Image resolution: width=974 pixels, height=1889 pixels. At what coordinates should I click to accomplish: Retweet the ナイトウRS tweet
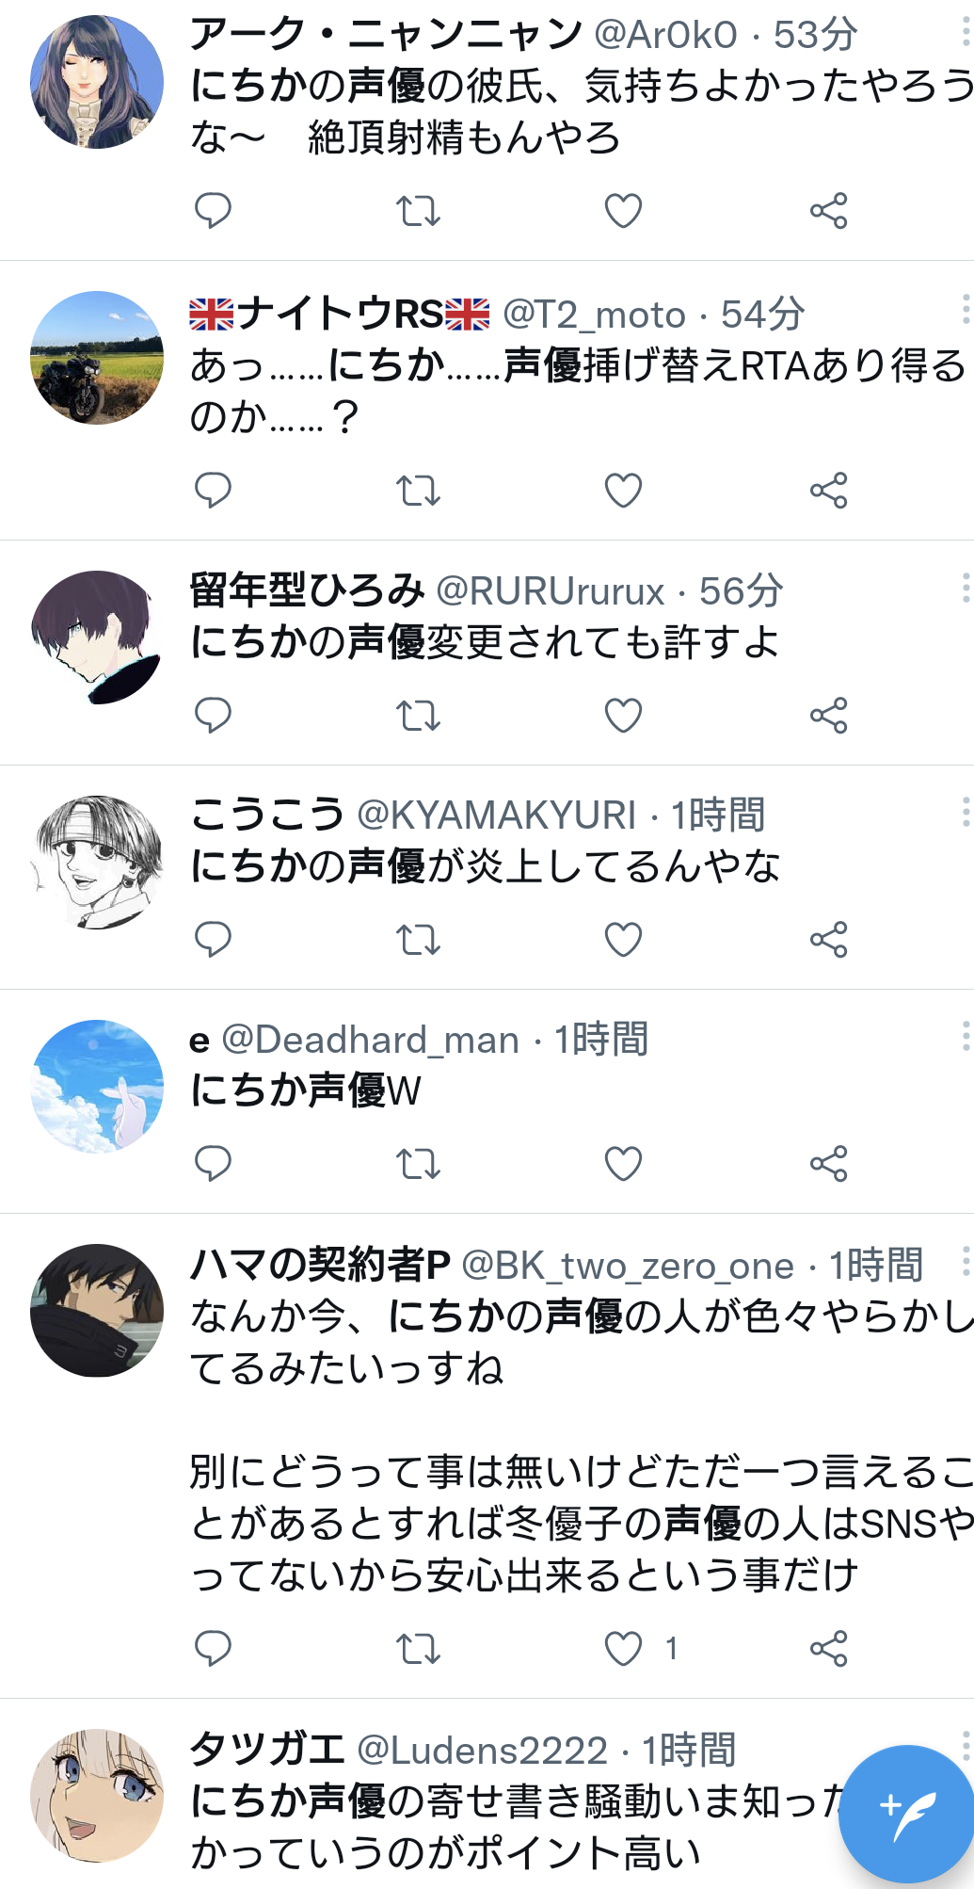click(x=418, y=491)
